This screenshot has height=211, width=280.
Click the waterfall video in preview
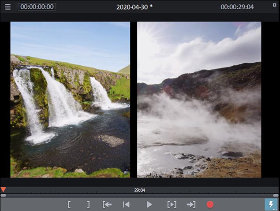point(70,99)
